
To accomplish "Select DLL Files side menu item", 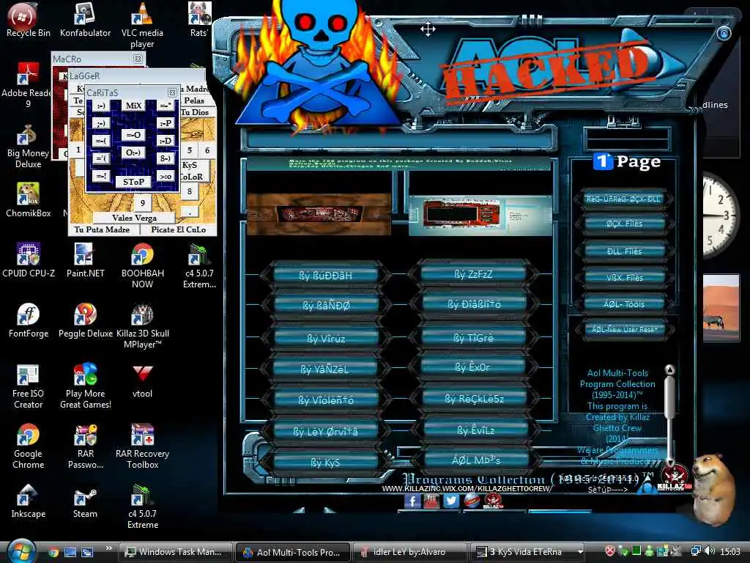I will [x=624, y=251].
